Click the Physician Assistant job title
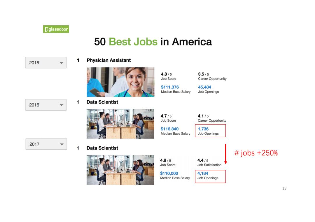This screenshot has height=222, width=315. [109, 60]
